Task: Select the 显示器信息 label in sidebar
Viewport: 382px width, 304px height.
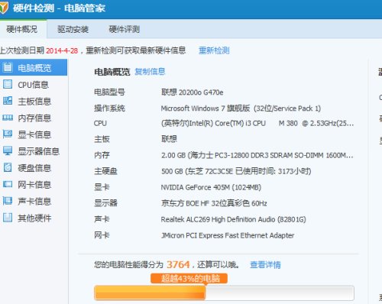Action: pos(38,151)
